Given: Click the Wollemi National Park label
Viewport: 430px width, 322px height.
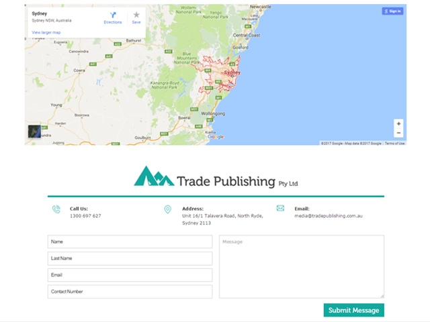Looking at the screenshot, I should [188, 10].
